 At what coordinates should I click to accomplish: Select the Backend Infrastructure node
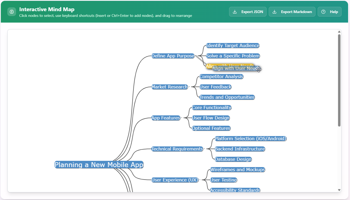240,149
